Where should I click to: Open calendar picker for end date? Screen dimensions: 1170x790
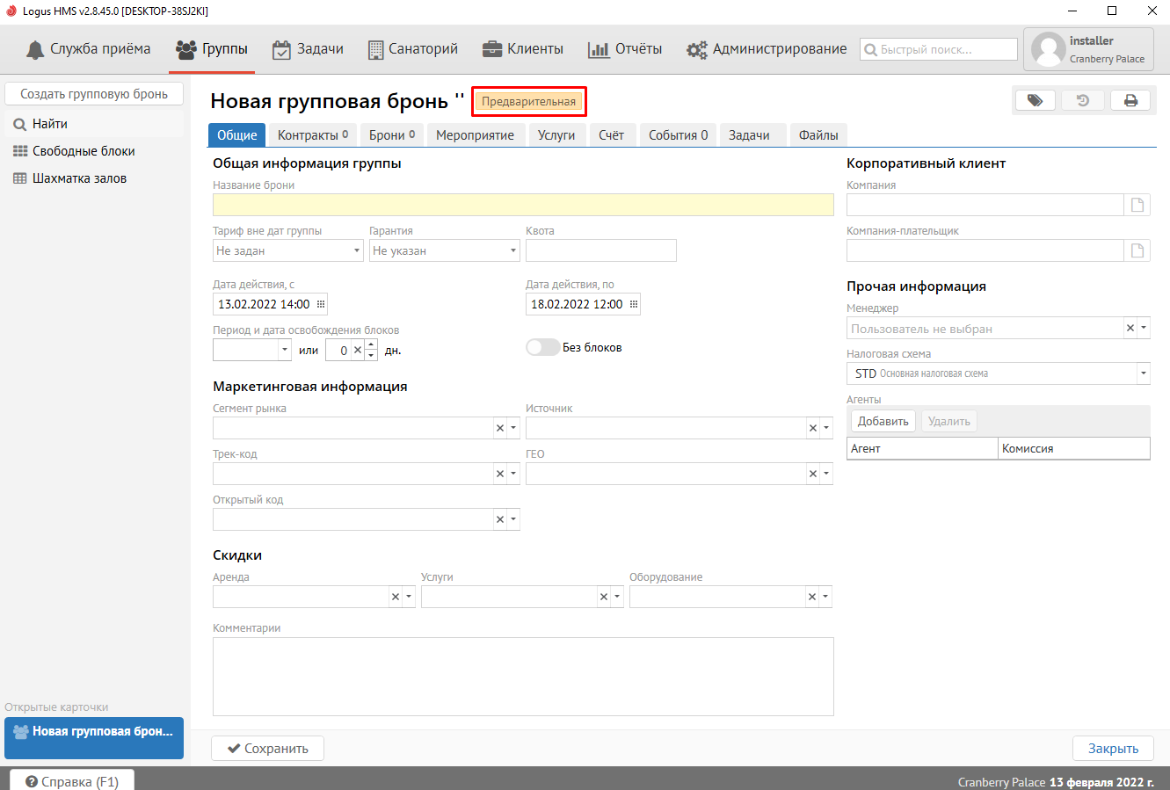[x=634, y=304]
